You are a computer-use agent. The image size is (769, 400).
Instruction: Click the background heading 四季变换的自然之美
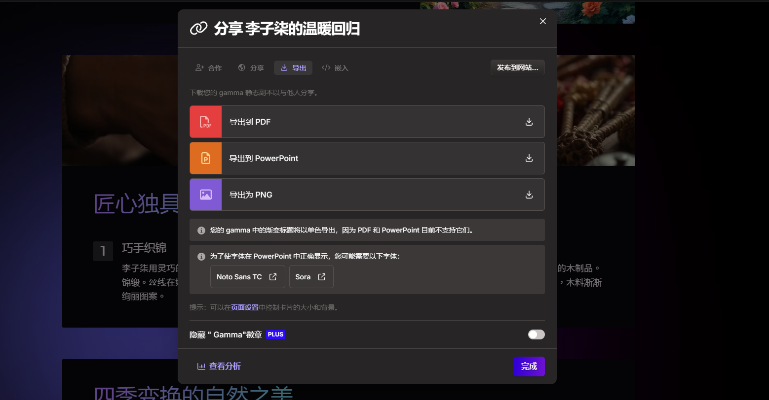[193, 394]
